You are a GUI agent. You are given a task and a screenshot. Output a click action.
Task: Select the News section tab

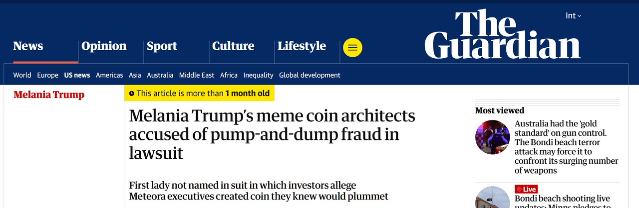tap(28, 46)
